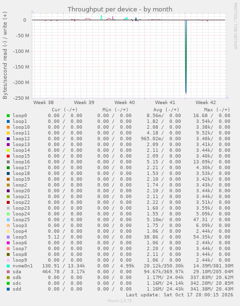
Task: Click the 'Munin 2.0.75' footer text
Action: 120,301
